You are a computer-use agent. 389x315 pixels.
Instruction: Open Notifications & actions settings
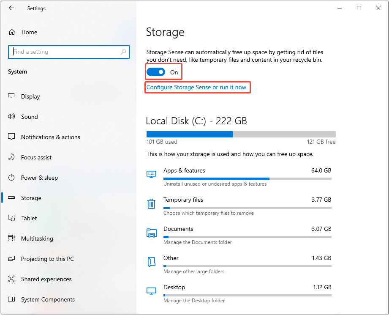[x=51, y=137]
